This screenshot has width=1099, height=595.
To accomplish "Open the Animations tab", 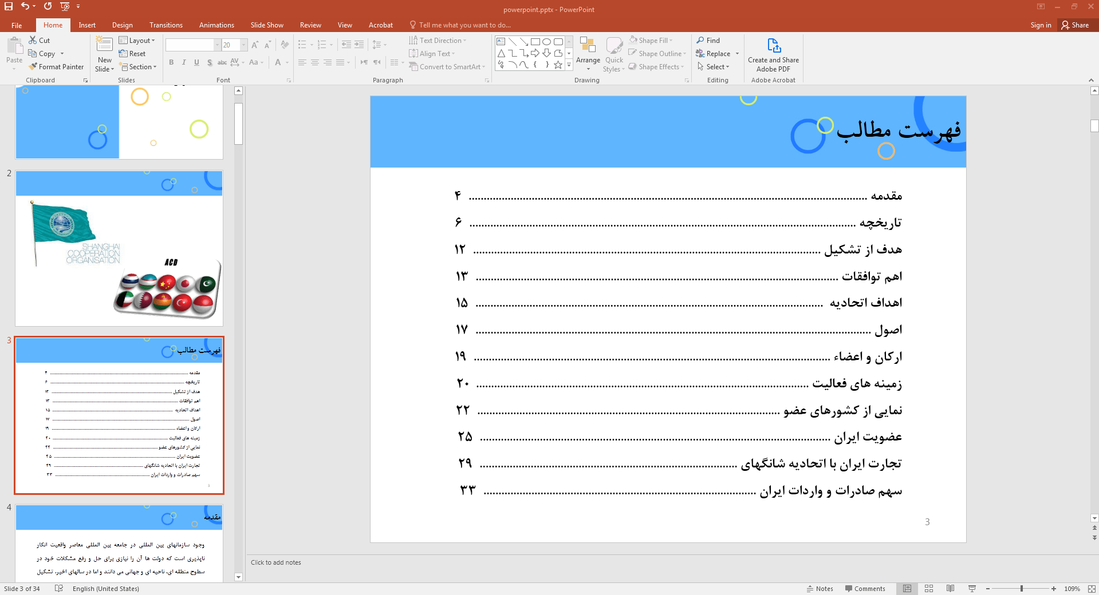I will point(216,25).
